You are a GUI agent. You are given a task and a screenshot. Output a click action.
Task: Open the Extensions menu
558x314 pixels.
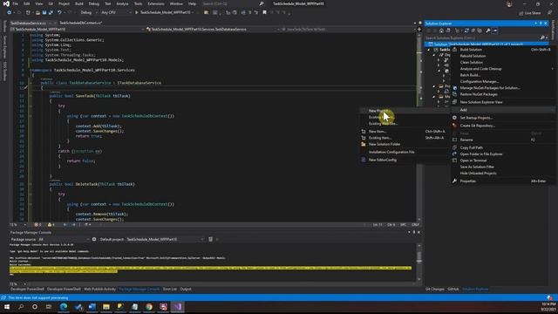tap(156, 3)
